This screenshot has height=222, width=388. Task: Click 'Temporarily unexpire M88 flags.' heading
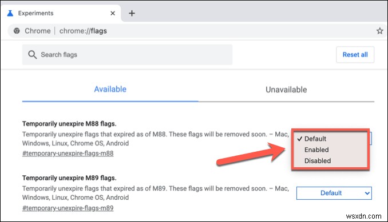click(x=69, y=124)
